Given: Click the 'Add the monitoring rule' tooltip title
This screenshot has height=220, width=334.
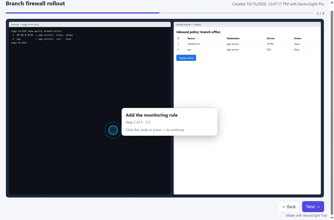Looking at the screenshot, I should click(x=151, y=115).
